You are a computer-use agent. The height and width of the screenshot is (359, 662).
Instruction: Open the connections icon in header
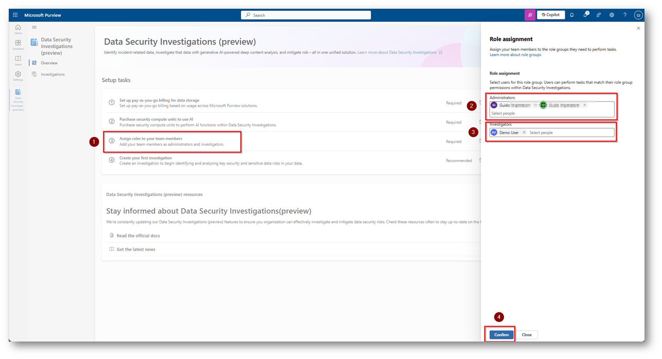[599, 15]
